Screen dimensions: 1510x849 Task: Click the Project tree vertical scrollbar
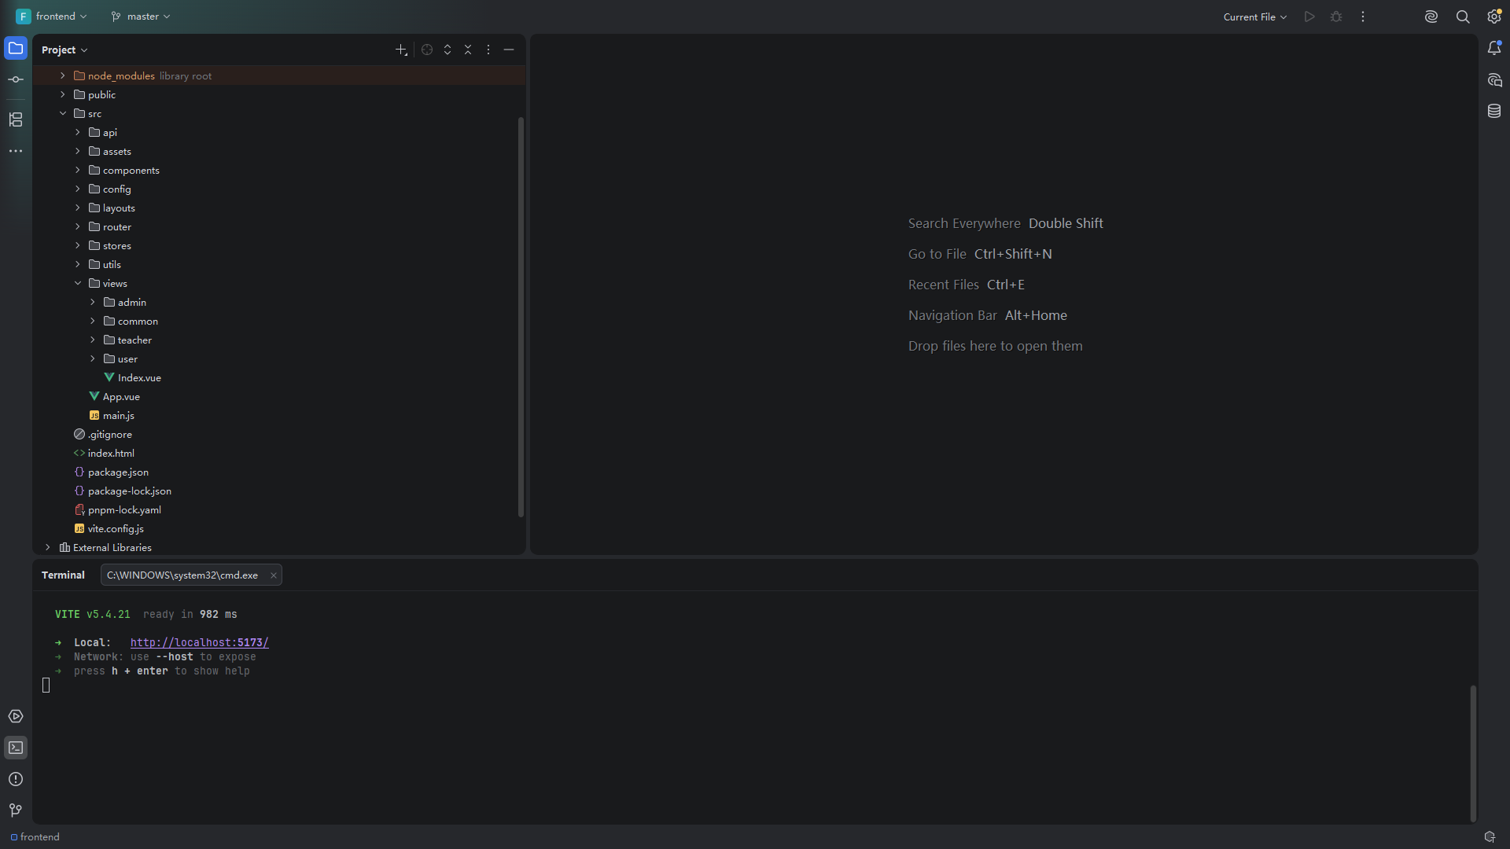coord(521,317)
